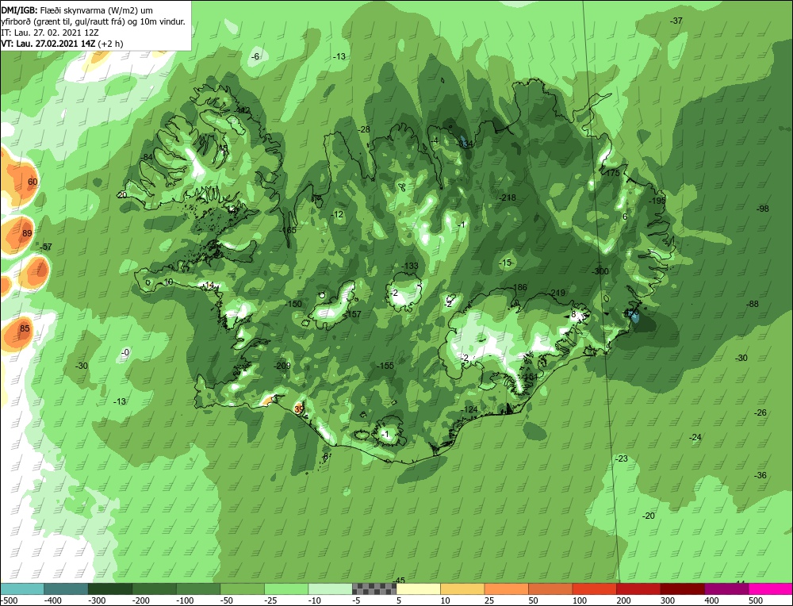Click the "-100" legend label
The height and width of the screenshot is (606, 793).
click(186, 600)
